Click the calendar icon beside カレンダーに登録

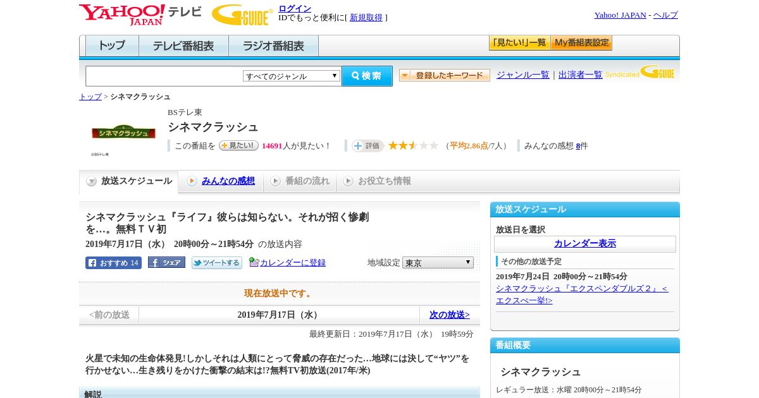coord(254,262)
